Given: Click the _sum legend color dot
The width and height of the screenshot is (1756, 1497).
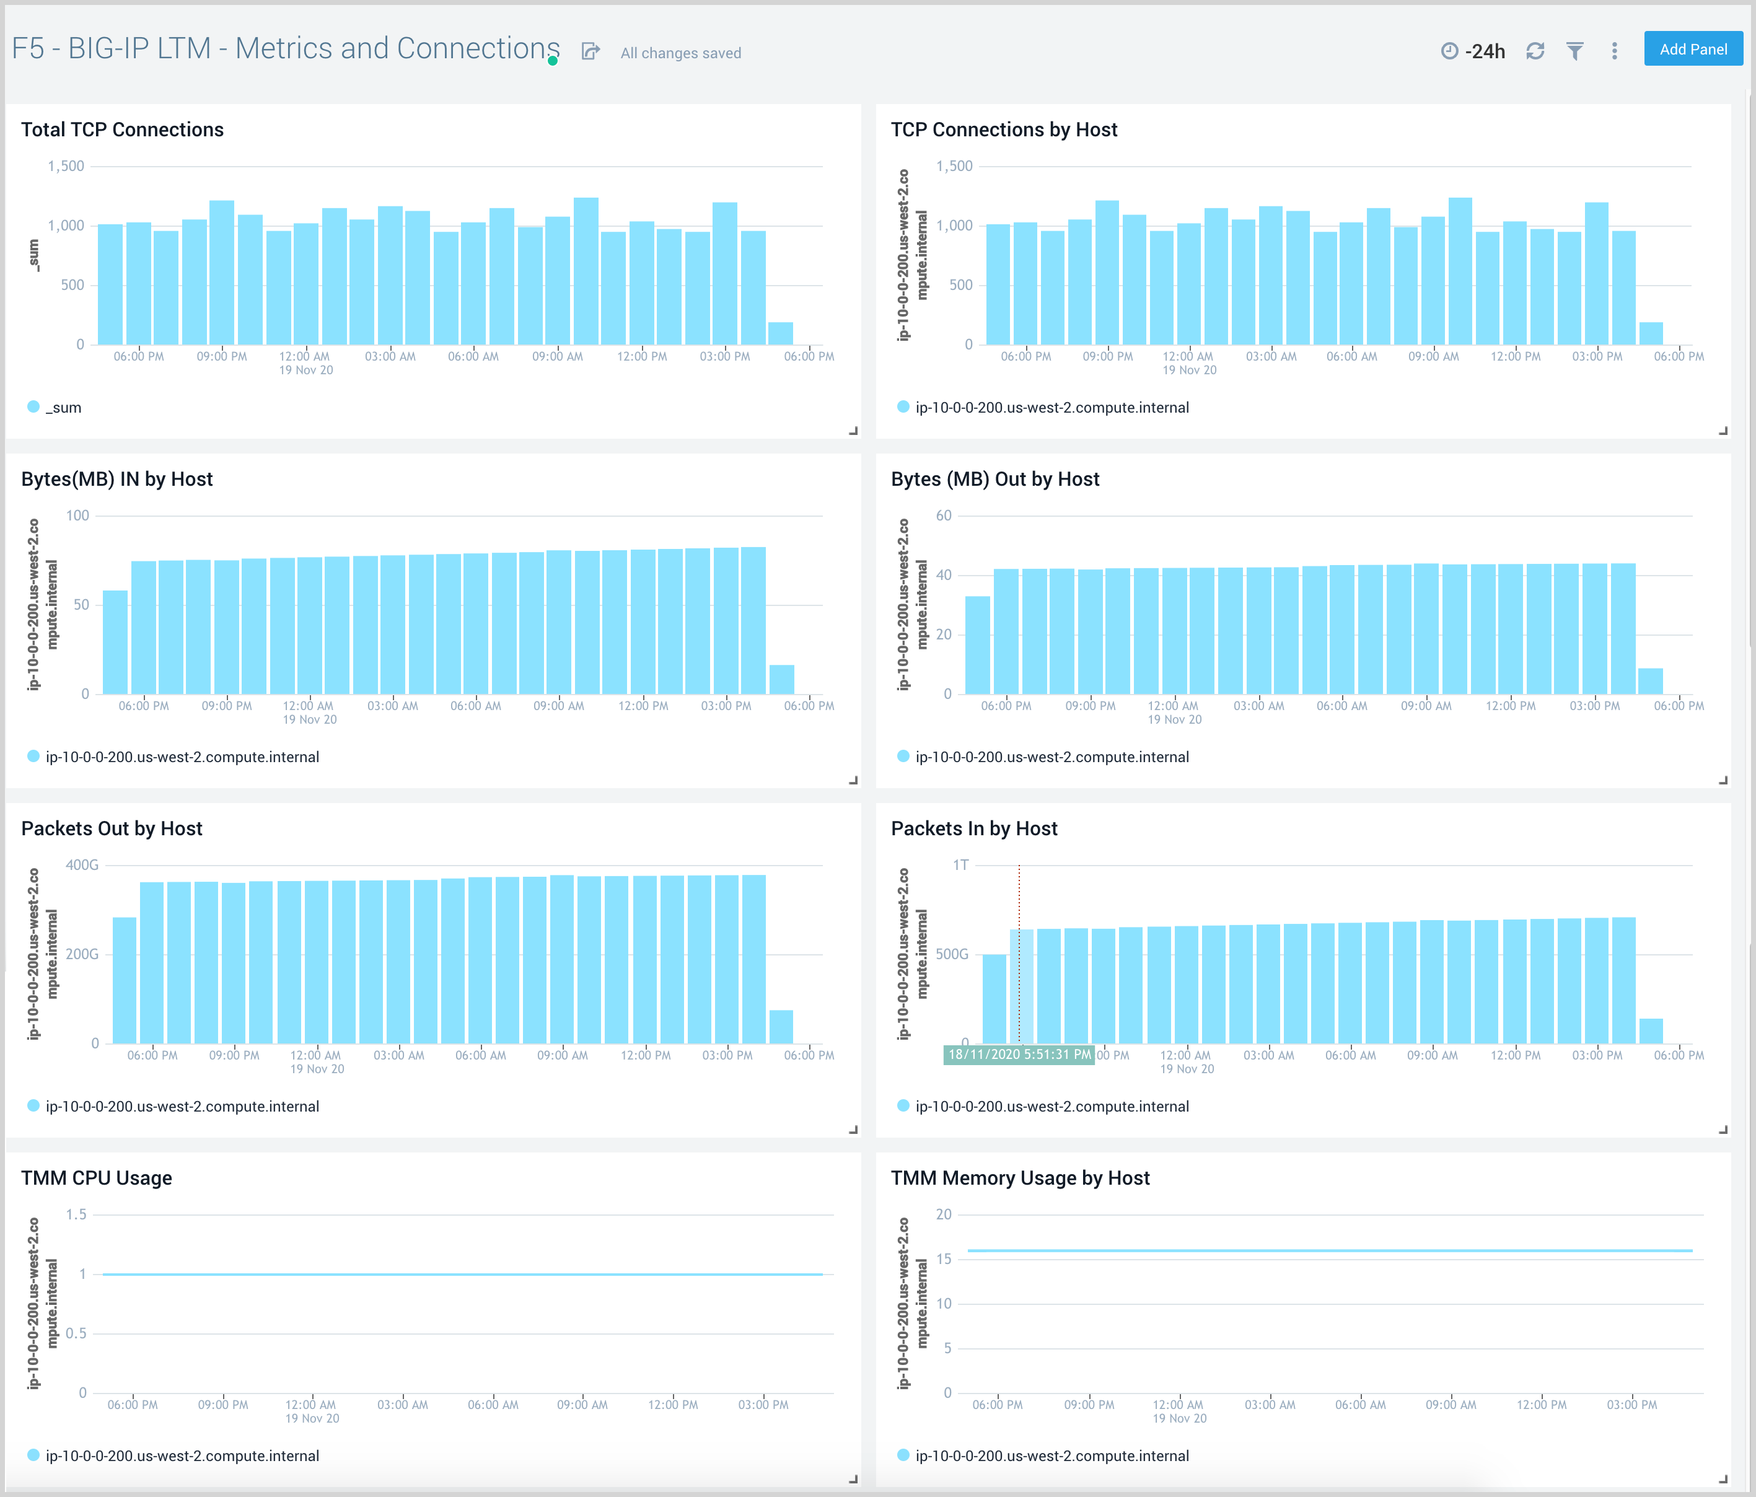Looking at the screenshot, I should [33, 407].
